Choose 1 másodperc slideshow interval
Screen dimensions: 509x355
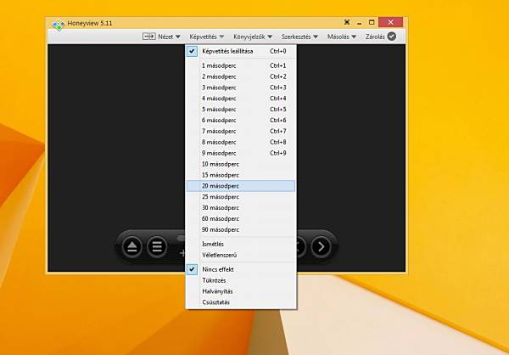[x=241, y=65]
